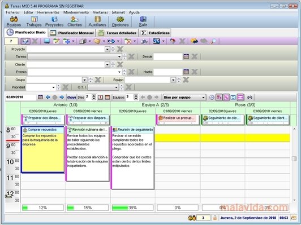
Task: Click the padlock icon in the status bar
Action: 215,218
